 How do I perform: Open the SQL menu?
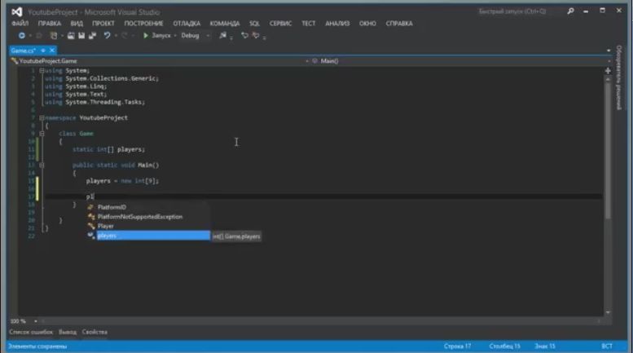tap(254, 24)
